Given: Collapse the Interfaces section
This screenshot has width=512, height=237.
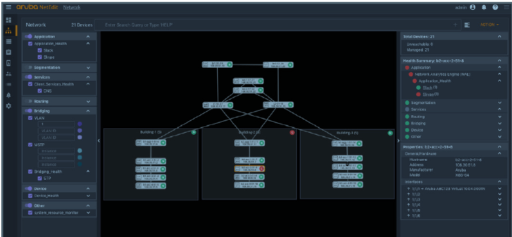Looking at the screenshot, I should click(499, 182).
